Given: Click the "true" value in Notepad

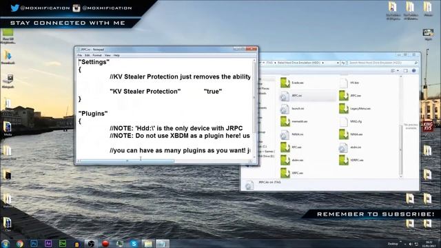Looking at the screenshot, I should (x=213, y=92).
